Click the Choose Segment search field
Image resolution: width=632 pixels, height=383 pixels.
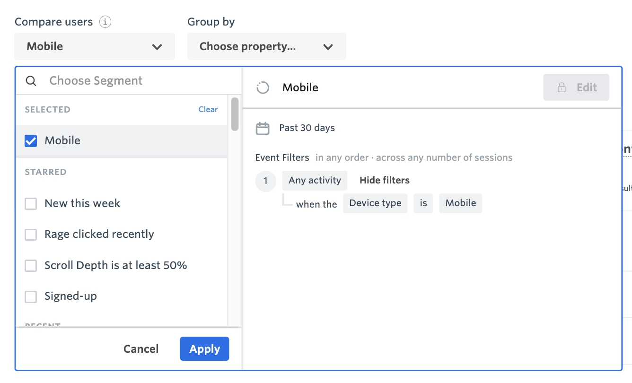(137, 81)
